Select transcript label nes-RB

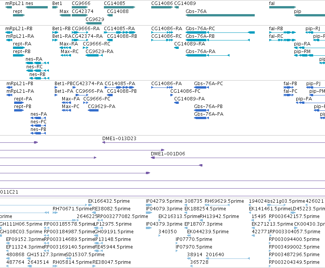37,74
